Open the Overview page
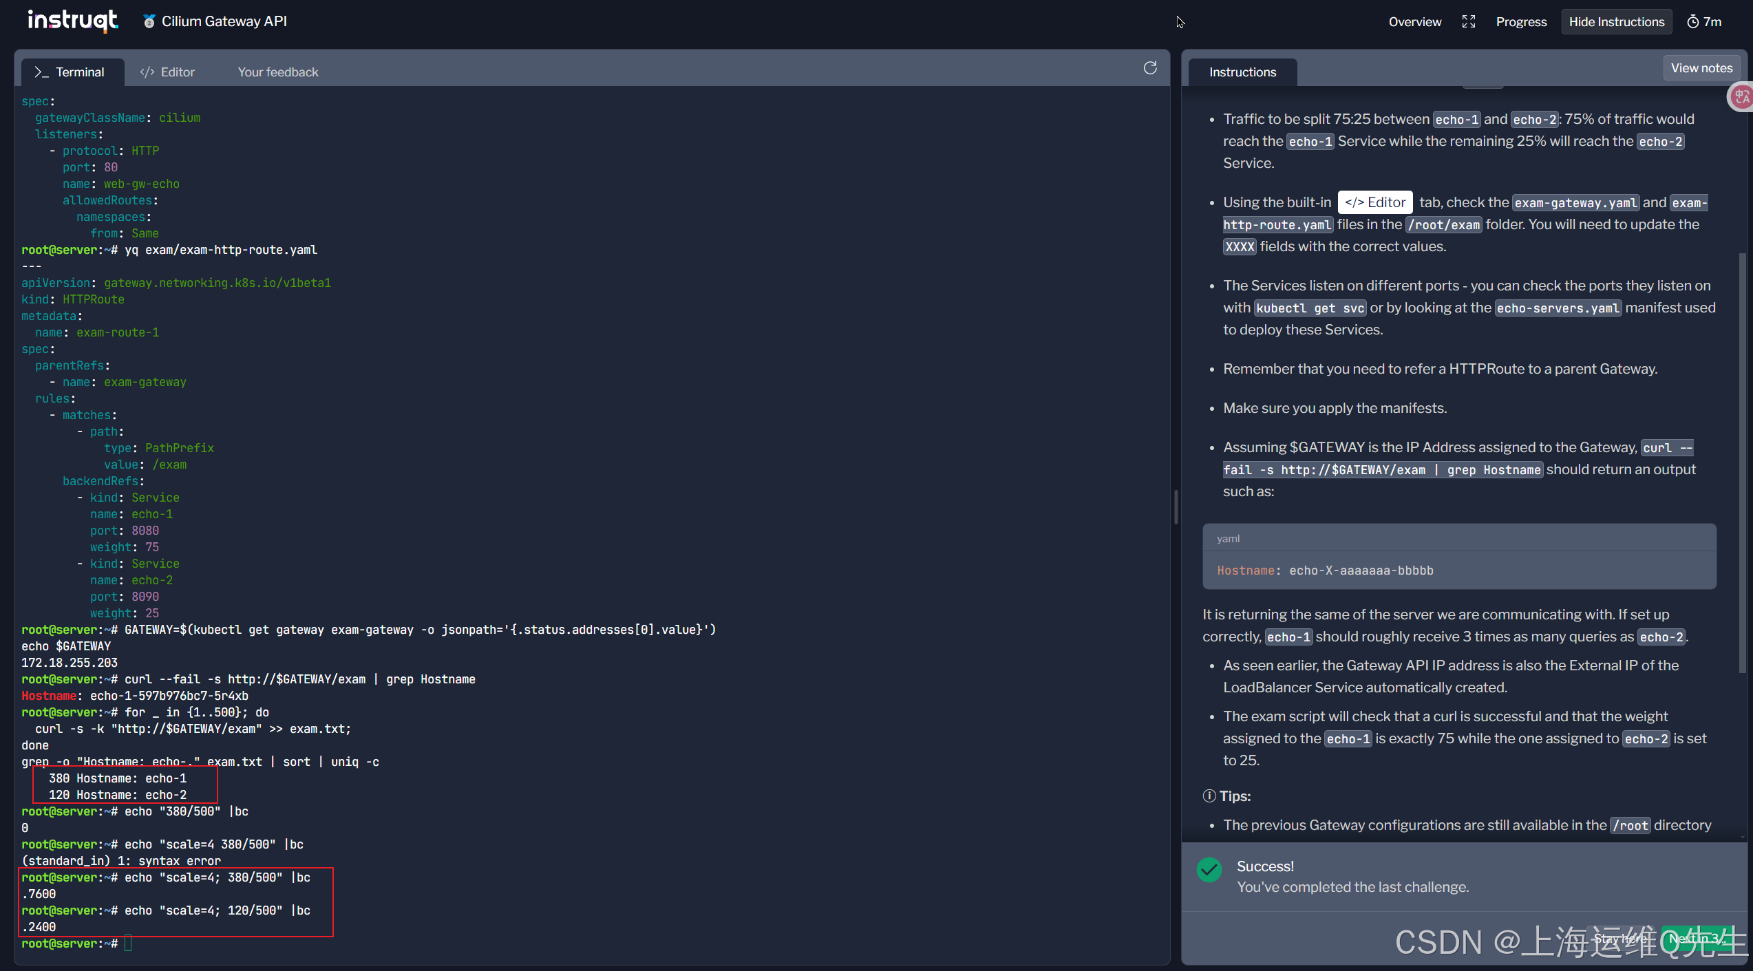This screenshot has width=1753, height=971. 1414,22
